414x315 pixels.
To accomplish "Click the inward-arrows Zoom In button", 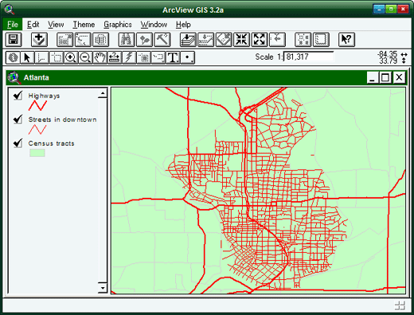I will click(x=241, y=40).
